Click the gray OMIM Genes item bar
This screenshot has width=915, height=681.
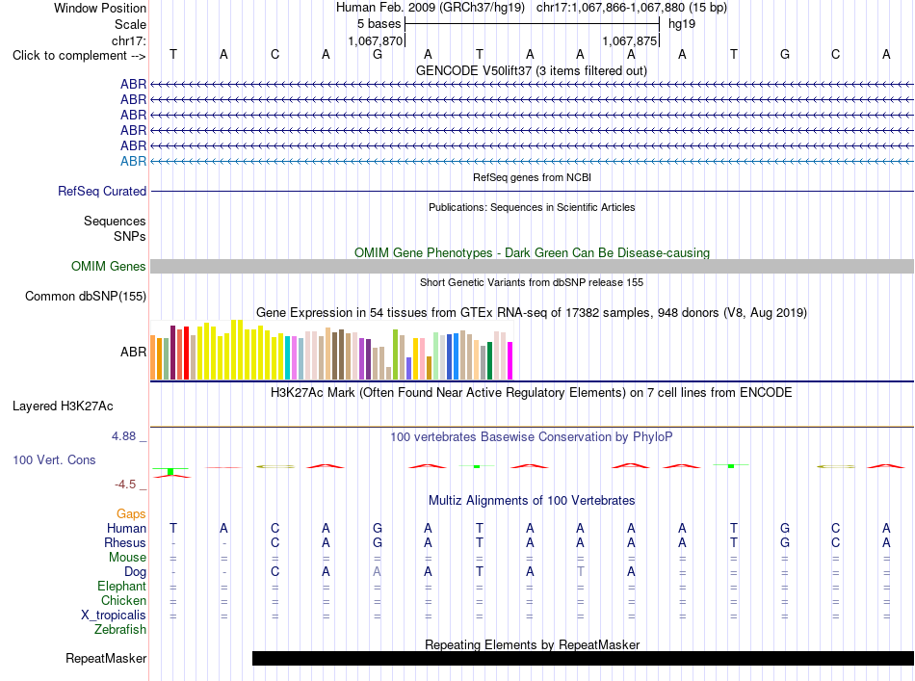(x=532, y=266)
